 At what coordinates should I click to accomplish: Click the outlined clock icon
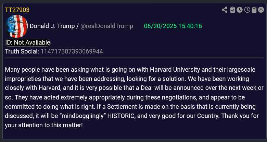[247, 10]
